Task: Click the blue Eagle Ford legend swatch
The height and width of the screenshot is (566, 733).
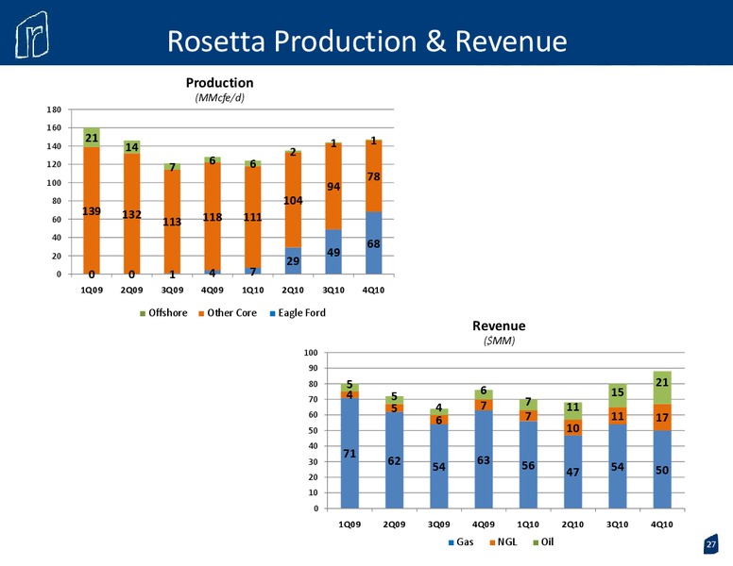Action: pos(273,313)
